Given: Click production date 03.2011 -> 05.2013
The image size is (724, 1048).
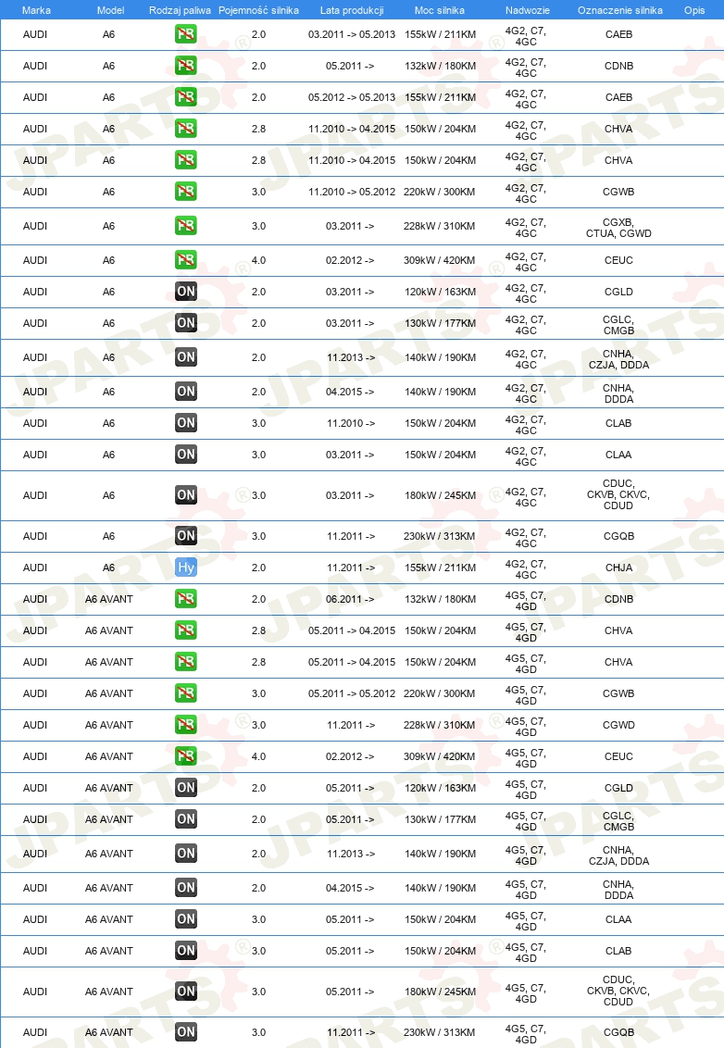Looking at the screenshot, I should coord(352,34).
